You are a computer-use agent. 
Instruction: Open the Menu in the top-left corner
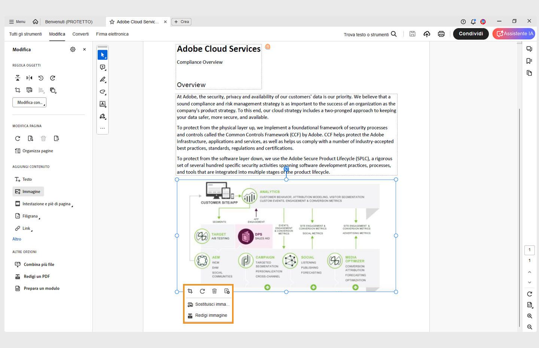17,21
